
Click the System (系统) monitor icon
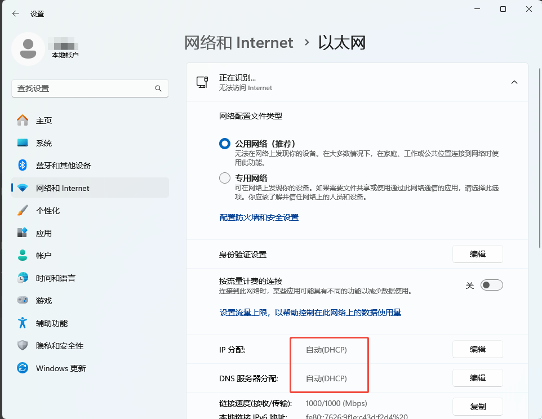pos(23,142)
